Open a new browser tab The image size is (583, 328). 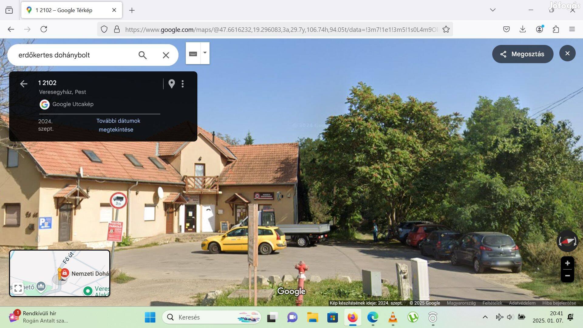tap(132, 10)
